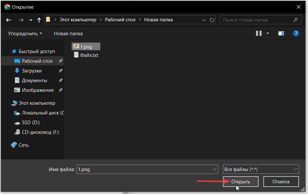Image resolution: width=308 pixels, height=194 pixels.
Task: Click the blue Загрузки download arrow icon
Action: (x=17, y=70)
